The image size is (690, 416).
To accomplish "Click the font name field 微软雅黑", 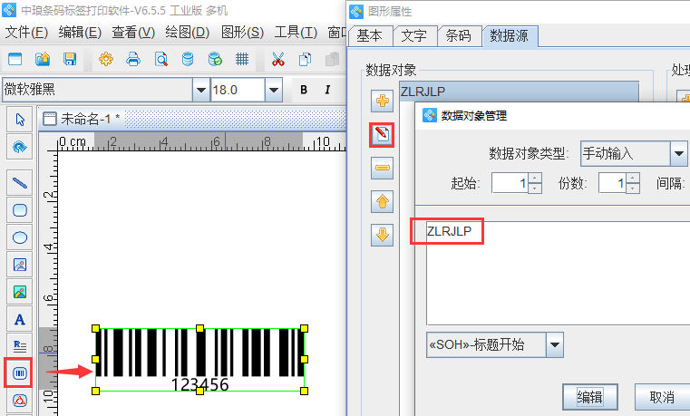I will tap(98, 90).
